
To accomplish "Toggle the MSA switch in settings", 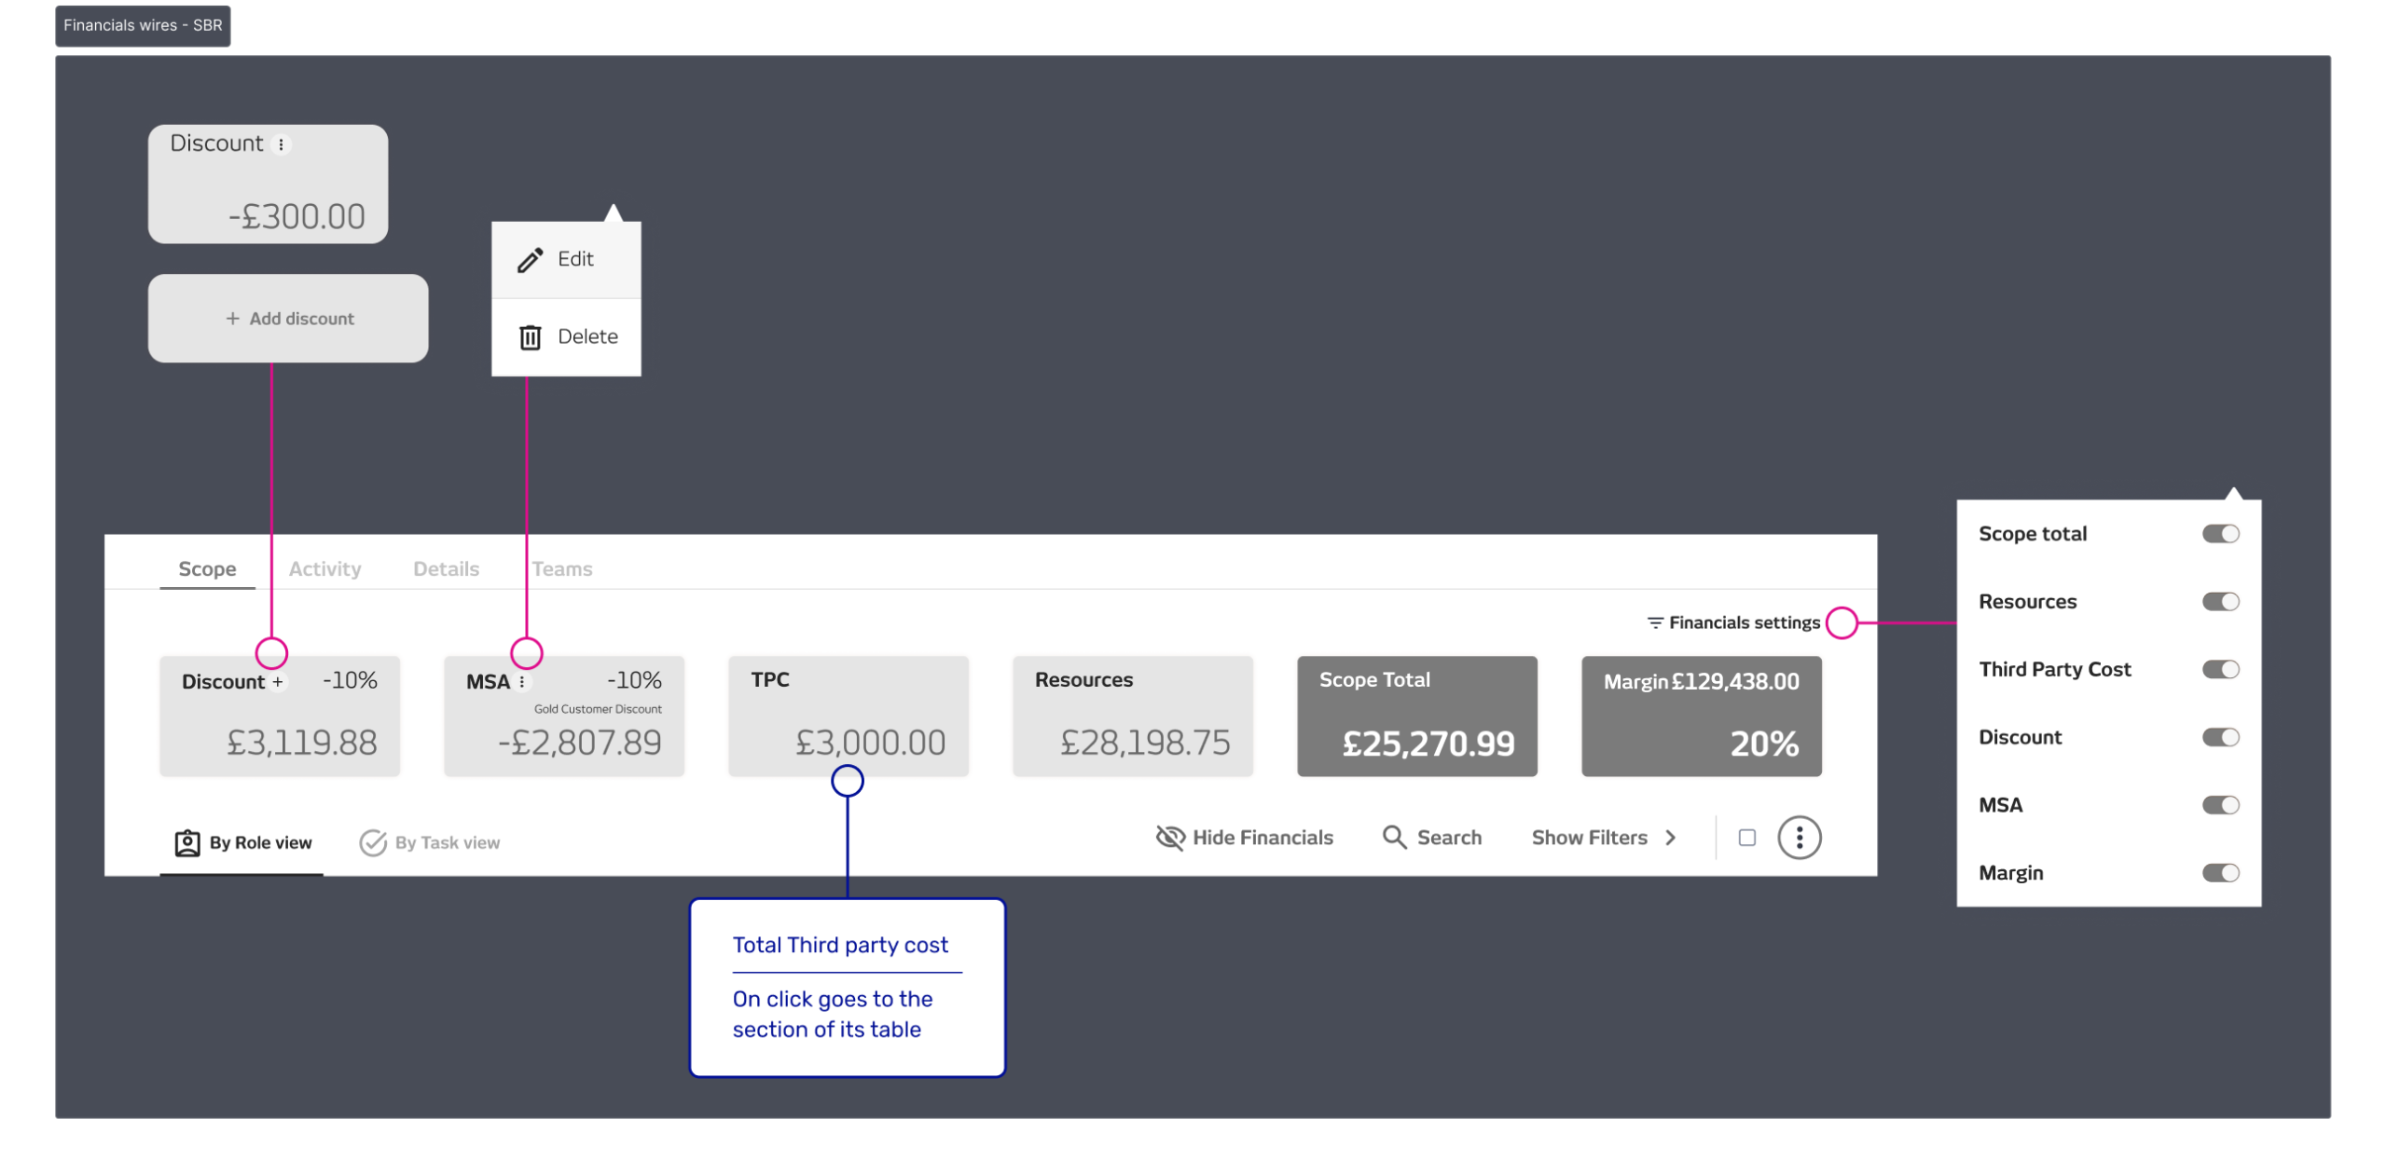I will (x=2221, y=806).
